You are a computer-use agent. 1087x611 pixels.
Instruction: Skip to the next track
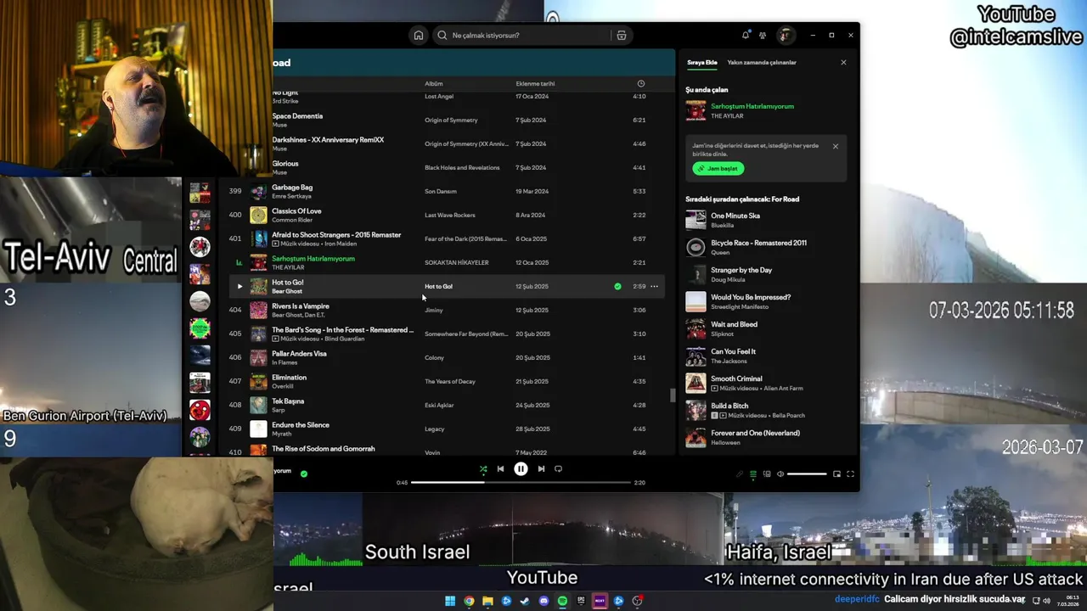(541, 468)
